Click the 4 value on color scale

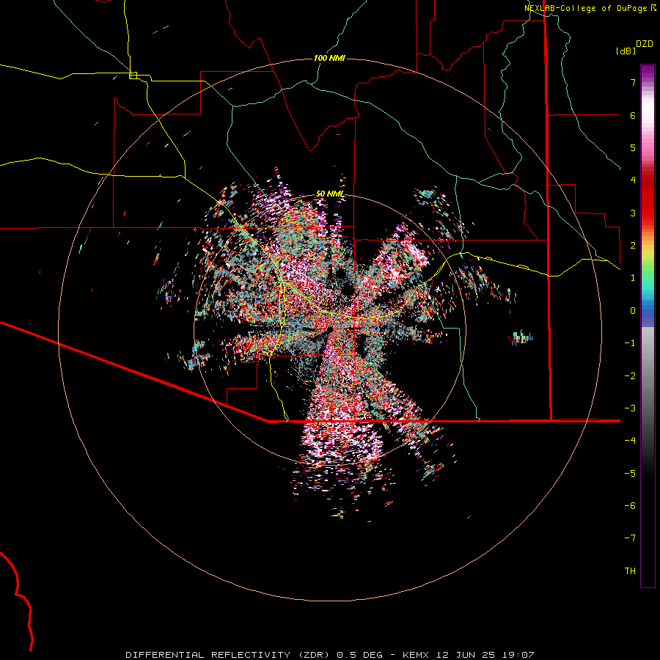633,180
